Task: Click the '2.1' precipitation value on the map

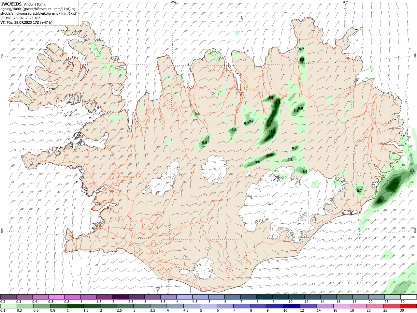Action: [x=269, y=121]
